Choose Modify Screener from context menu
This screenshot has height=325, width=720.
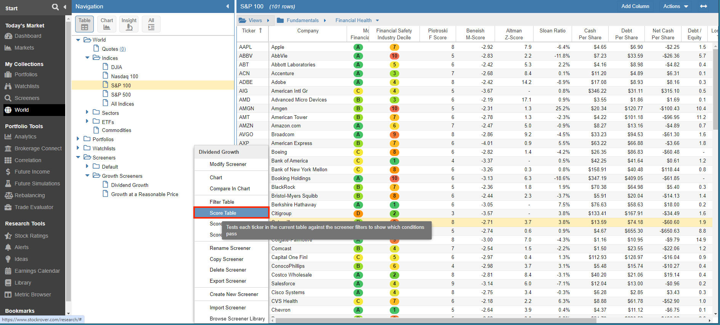click(x=231, y=164)
